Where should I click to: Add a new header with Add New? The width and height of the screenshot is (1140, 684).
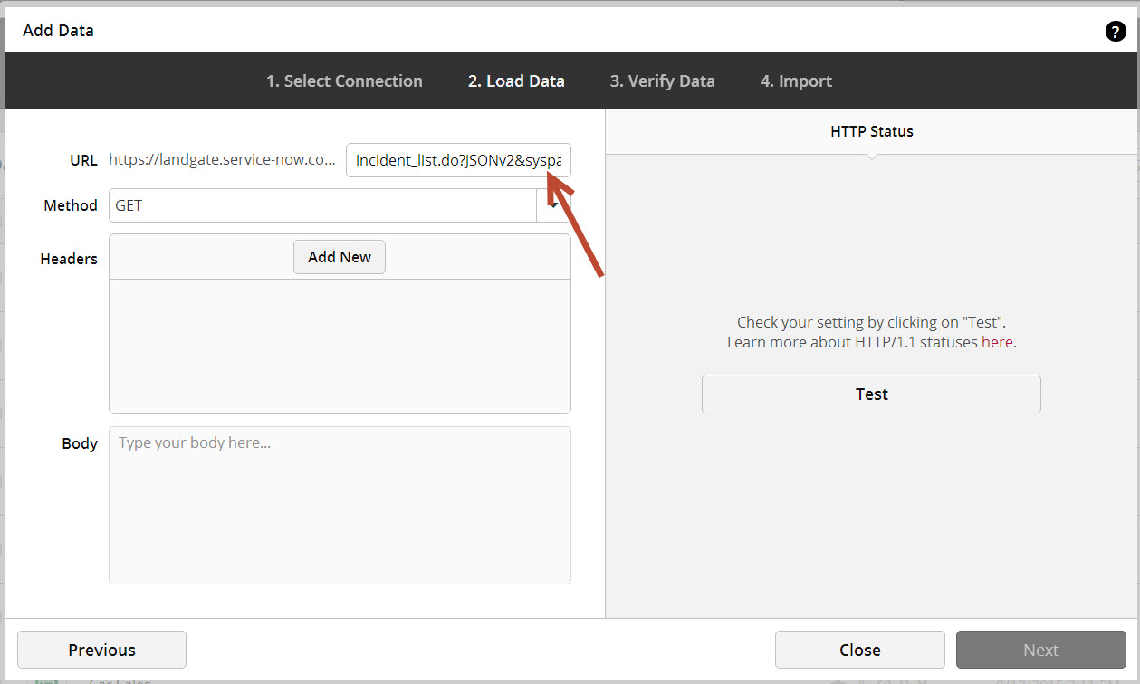[x=340, y=257]
